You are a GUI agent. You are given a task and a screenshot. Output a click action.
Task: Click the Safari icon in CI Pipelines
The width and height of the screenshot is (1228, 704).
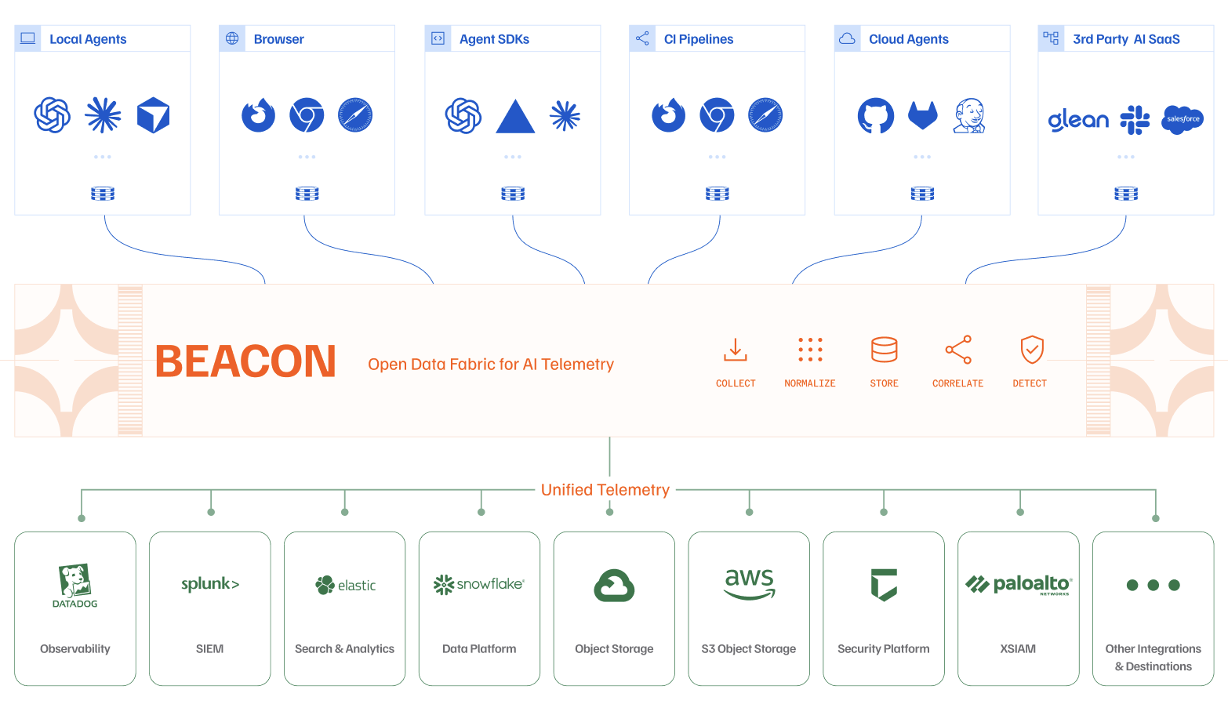[x=765, y=115]
